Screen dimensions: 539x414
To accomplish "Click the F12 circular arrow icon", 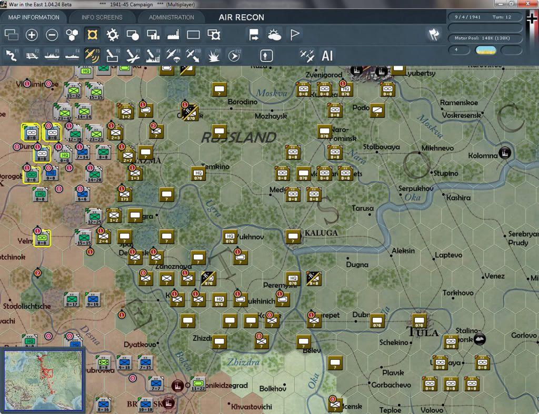I will pyautogui.click(x=234, y=56).
